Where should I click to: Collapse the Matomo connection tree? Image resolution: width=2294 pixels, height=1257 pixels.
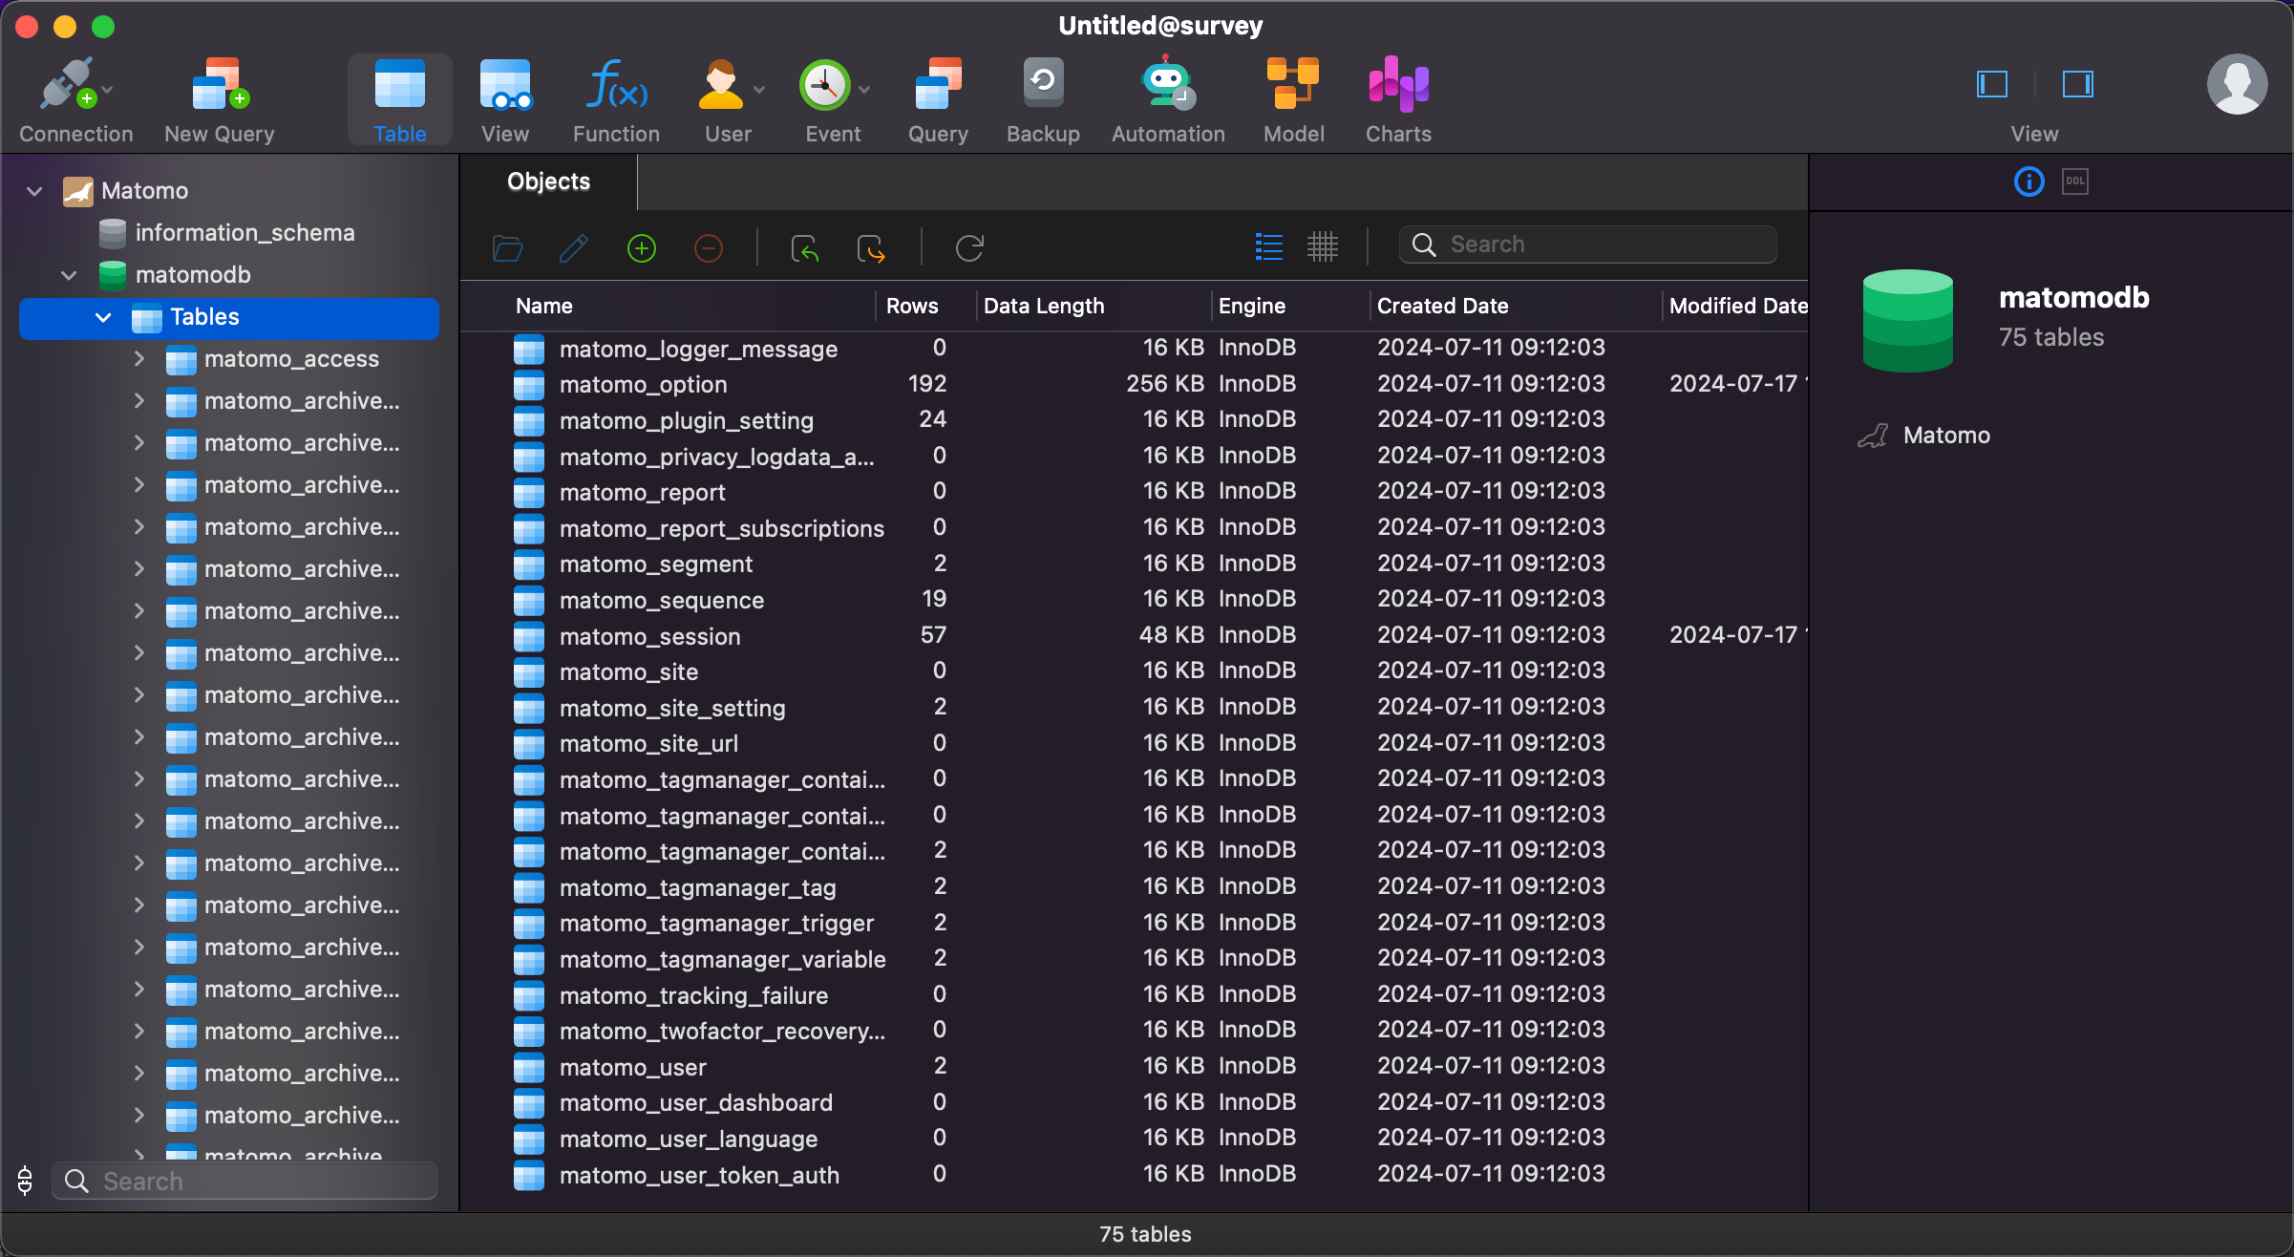pos(34,191)
